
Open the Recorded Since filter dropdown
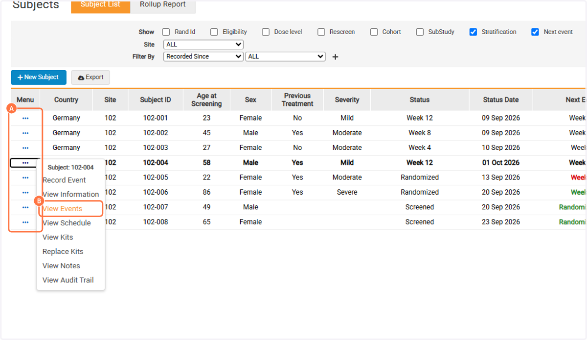click(203, 57)
